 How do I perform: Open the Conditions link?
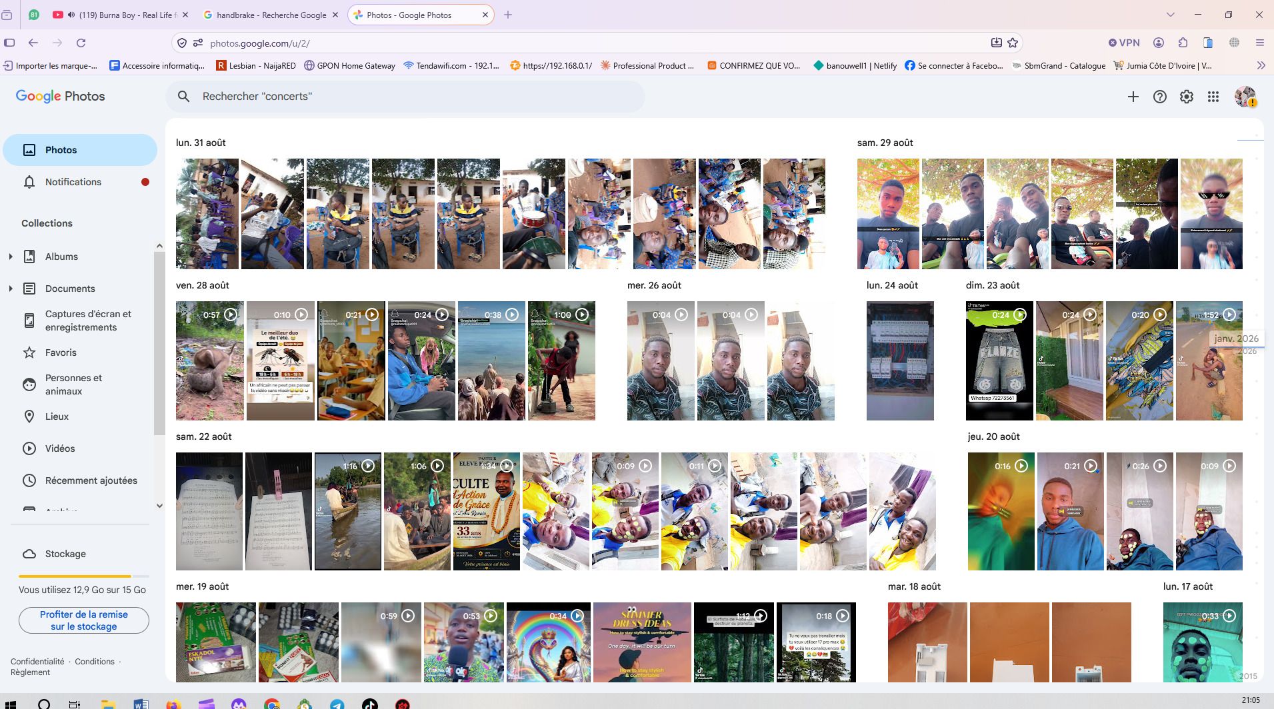click(95, 662)
